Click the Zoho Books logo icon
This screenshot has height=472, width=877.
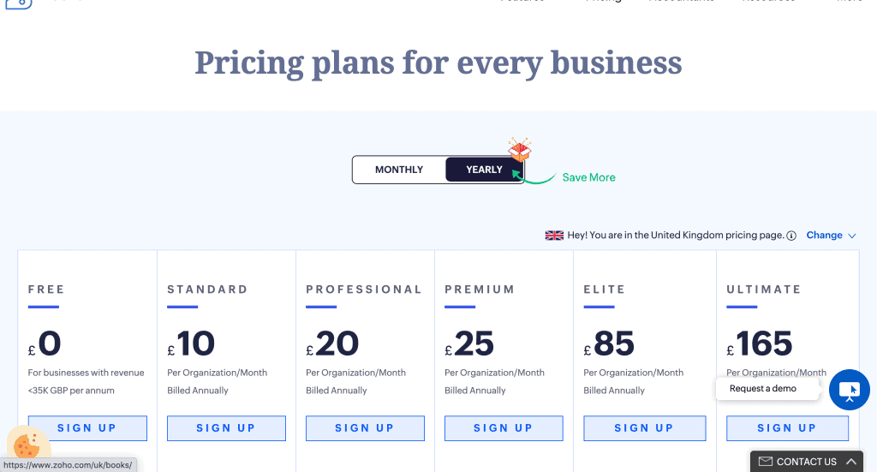click(19, 3)
